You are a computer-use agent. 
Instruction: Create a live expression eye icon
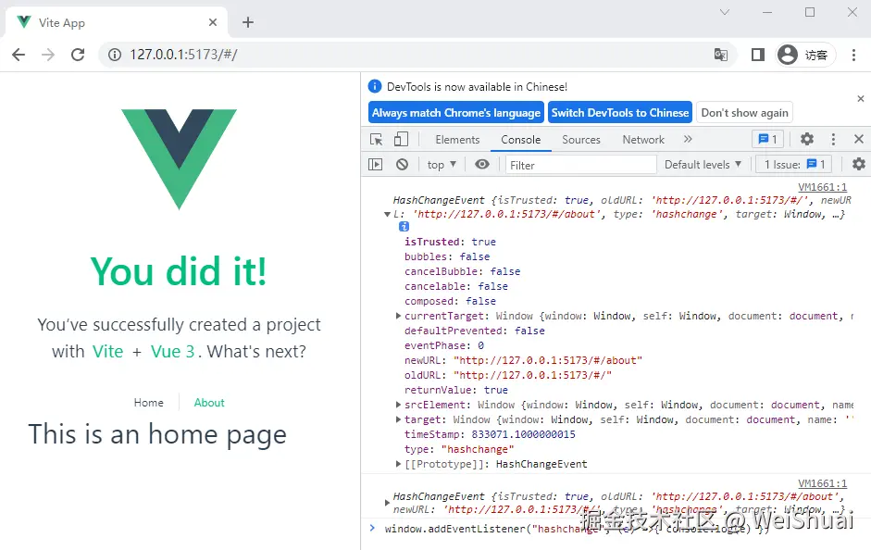coord(482,164)
